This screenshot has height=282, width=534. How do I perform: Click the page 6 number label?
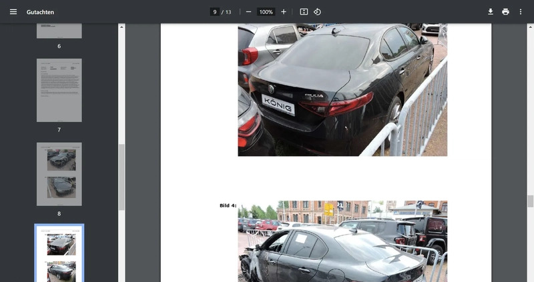tap(59, 46)
